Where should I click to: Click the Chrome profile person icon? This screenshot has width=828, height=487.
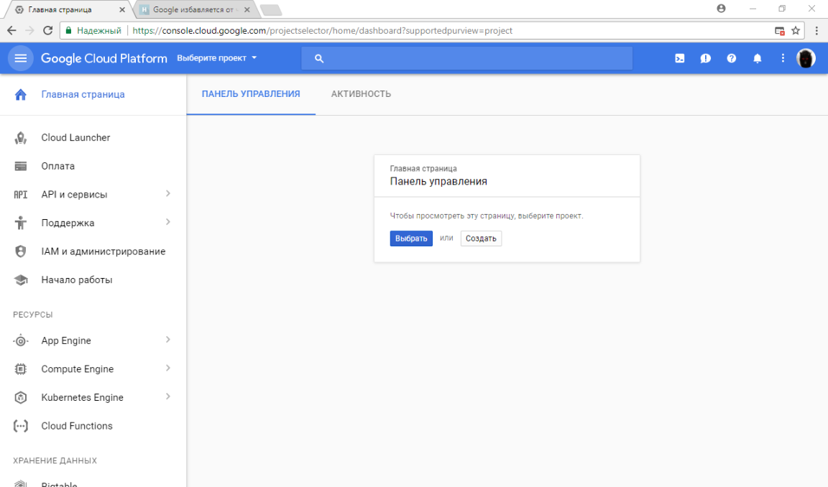pyautogui.click(x=721, y=9)
